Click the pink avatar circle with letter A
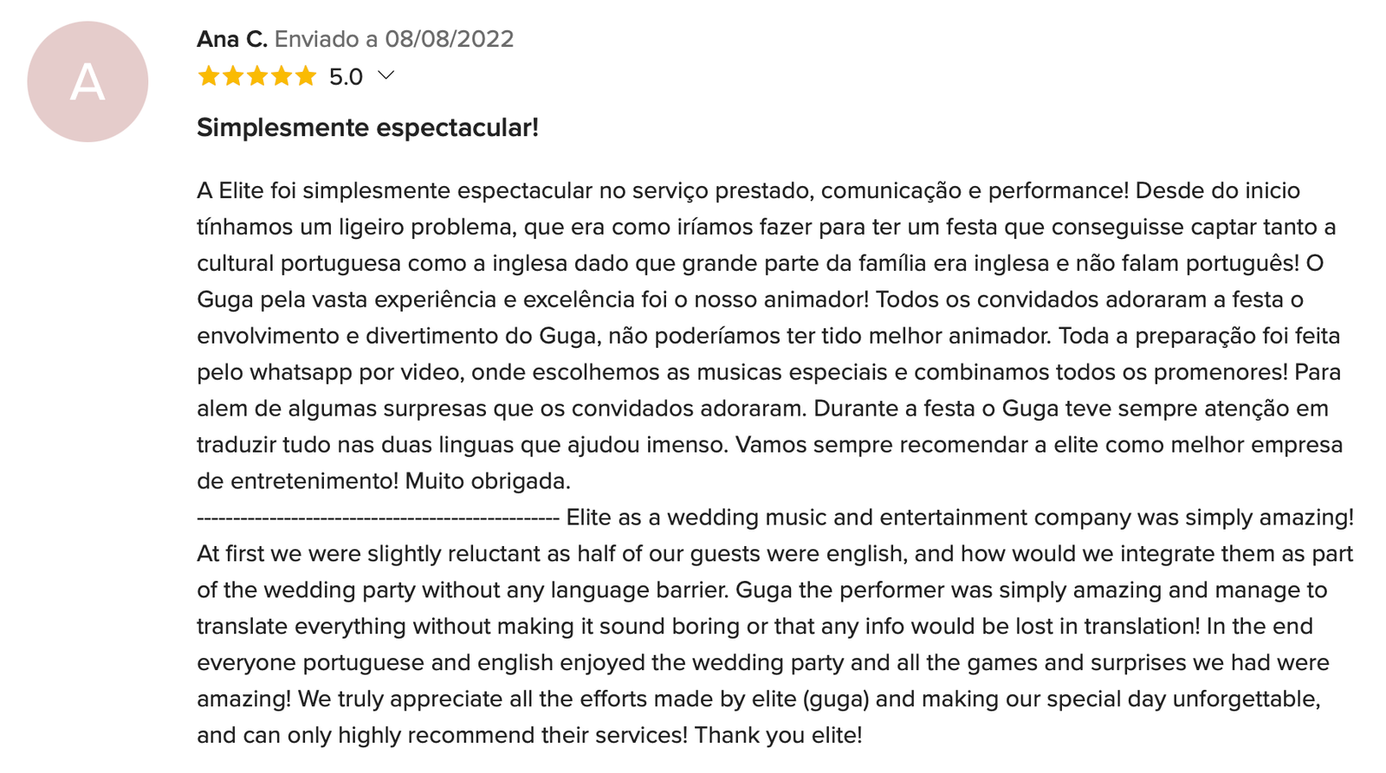Image resolution: width=1386 pixels, height=773 pixels. tap(87, 81)
